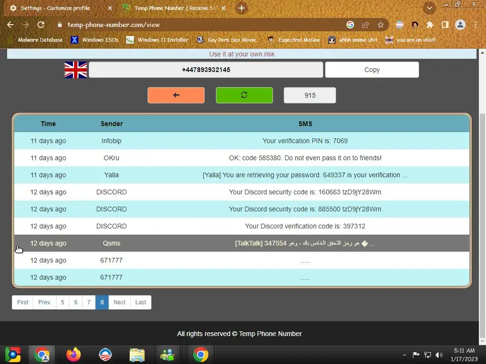Open a new tab with plus button
486x364 pixels.
(x=242, y=8)
